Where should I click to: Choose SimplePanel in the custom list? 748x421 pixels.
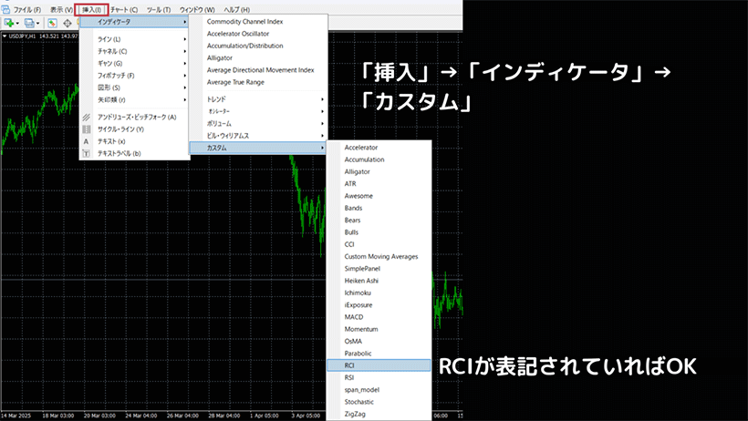379,269
